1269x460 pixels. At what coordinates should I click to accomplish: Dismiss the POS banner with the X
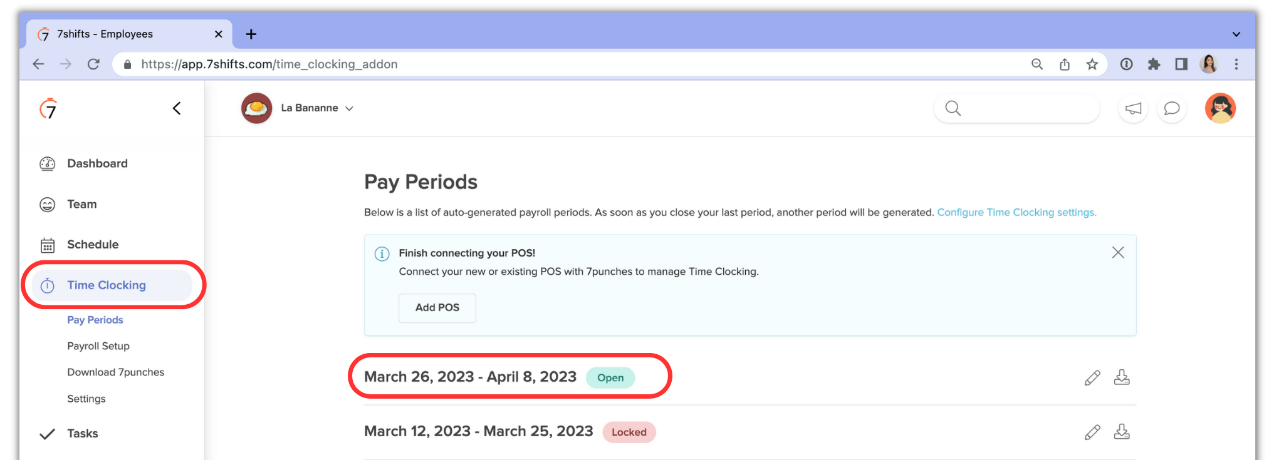(x=1118, y=252)
